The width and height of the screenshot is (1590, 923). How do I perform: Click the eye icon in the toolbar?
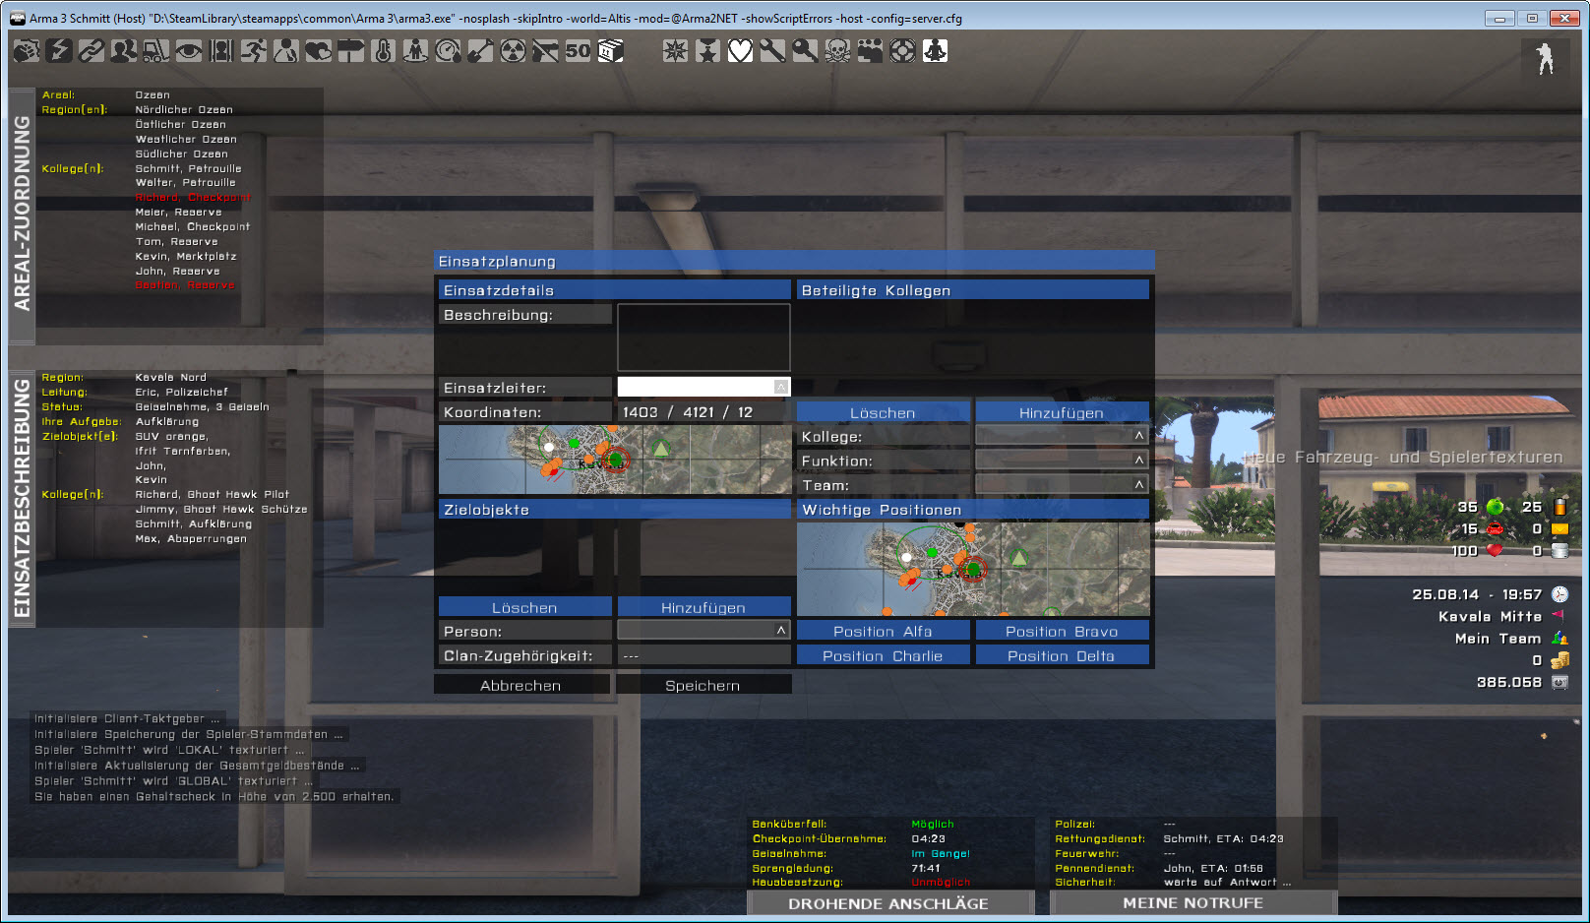pos(189,51)
